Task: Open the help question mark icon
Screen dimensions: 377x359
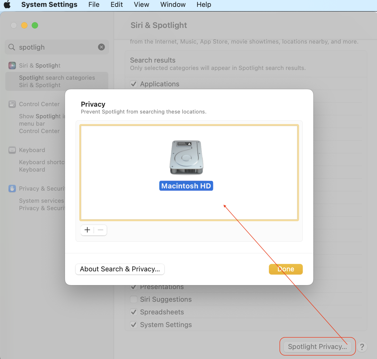Action: [x=362, y=347]
